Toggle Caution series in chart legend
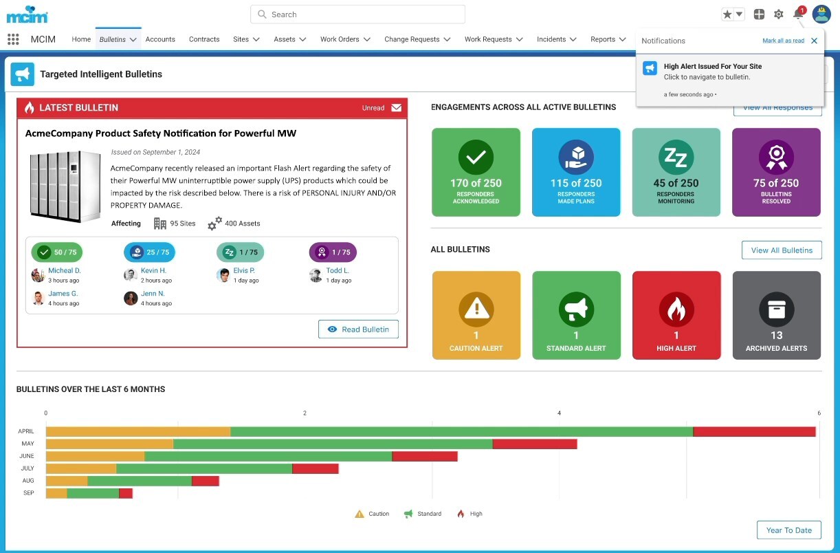Viewport: 840px width, 553px height. pyautogui.click(x=372, y=514)
